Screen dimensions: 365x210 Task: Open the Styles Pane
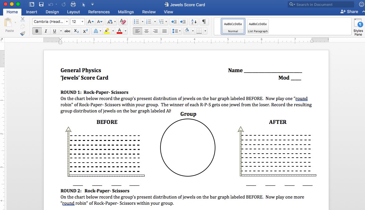358,27
